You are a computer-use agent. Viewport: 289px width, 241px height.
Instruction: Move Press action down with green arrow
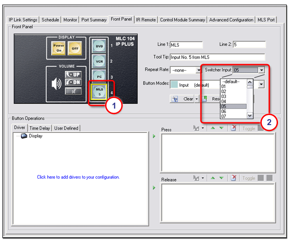[x=222, y=128]
